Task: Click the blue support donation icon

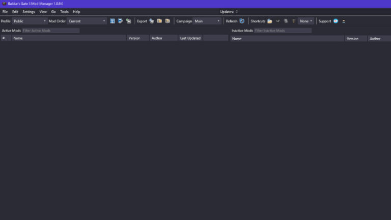Action: pyautogui.click(x=336, y=21)
